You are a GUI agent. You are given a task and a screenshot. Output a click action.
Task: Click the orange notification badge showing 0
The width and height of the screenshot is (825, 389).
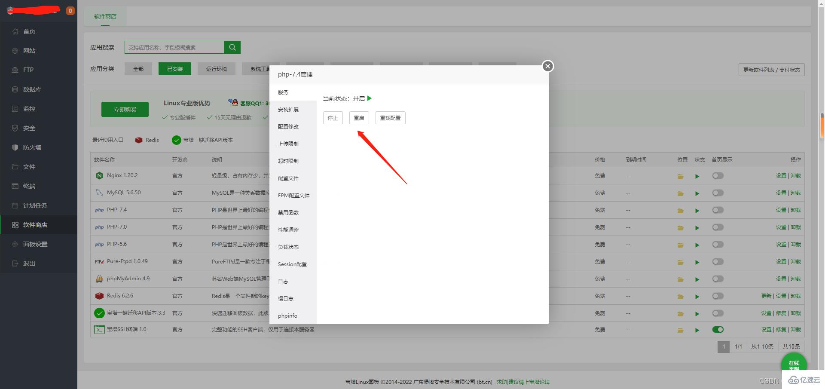(70, 11)
